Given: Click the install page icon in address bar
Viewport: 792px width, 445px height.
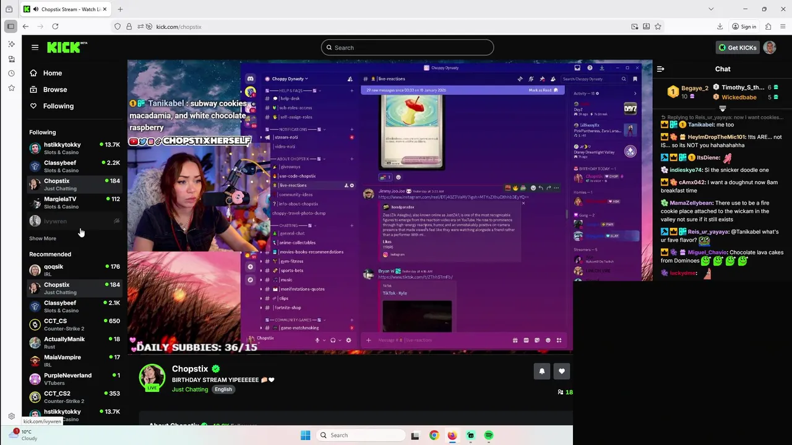Looking at the screenshot, I should tap(647, 27).
